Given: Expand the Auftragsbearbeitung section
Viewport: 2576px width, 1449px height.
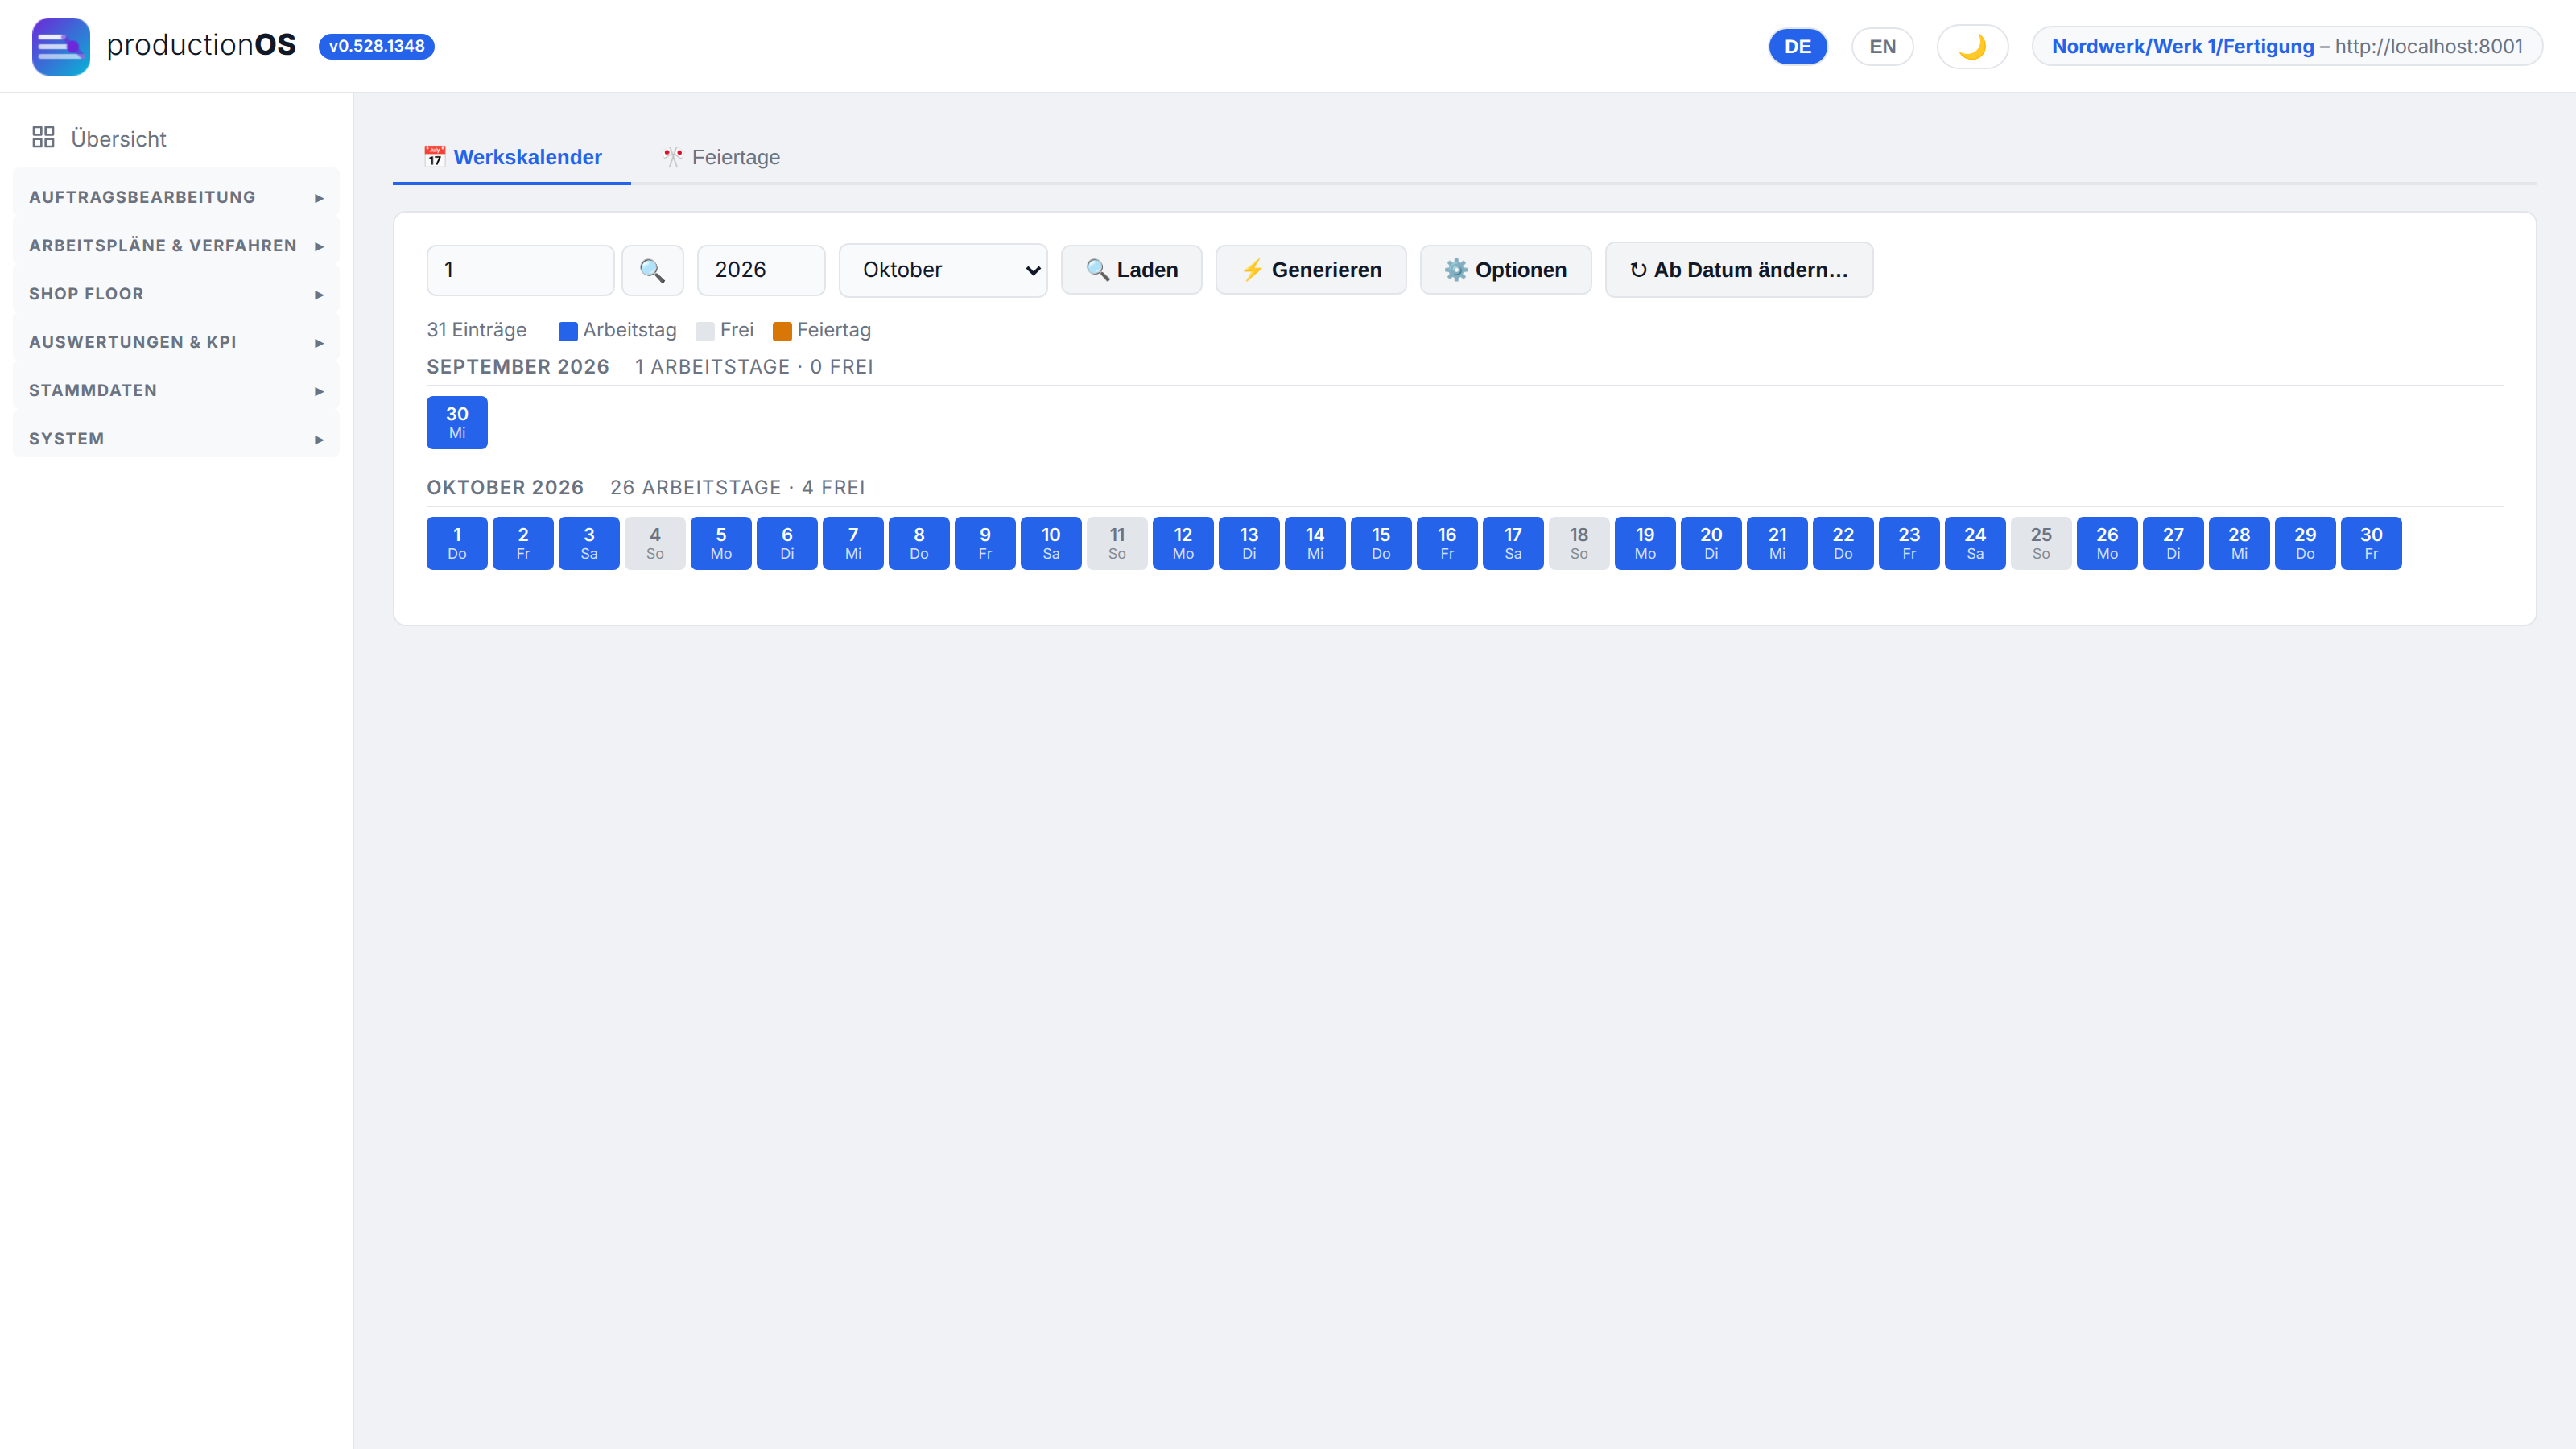Looking at the screenshot, I should click(x=176, y=197).
